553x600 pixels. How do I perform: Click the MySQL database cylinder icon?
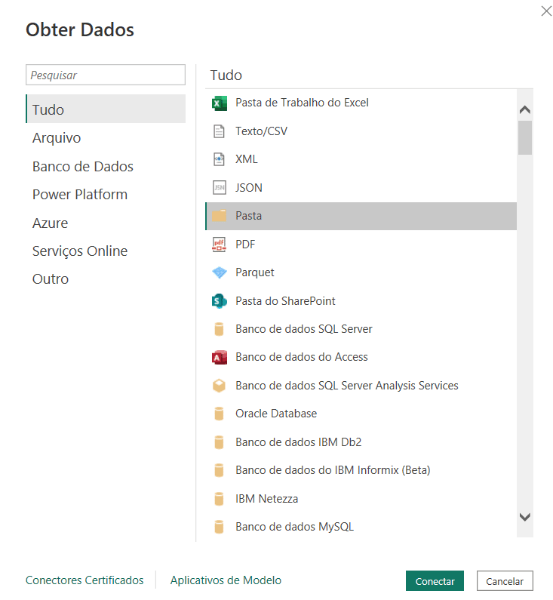(219, 527)
